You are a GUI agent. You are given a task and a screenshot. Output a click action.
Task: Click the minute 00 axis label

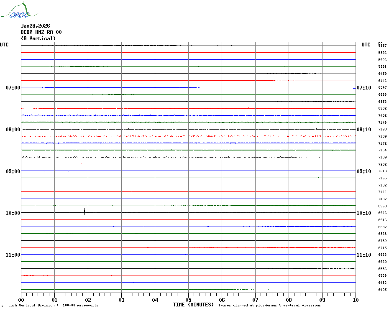click(21, 300)
